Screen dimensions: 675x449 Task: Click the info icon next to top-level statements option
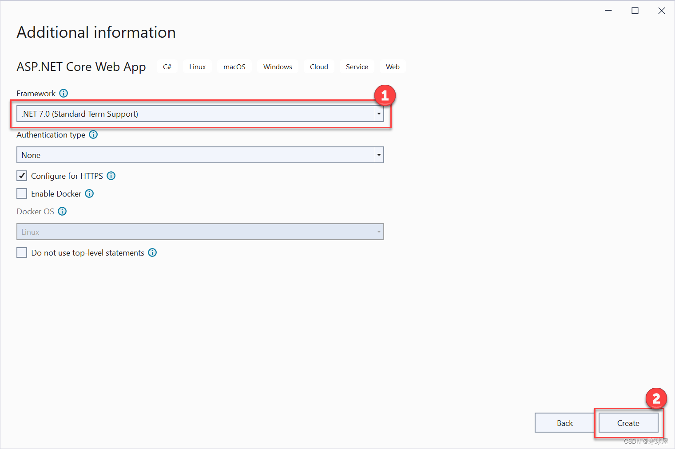(152, 252)
